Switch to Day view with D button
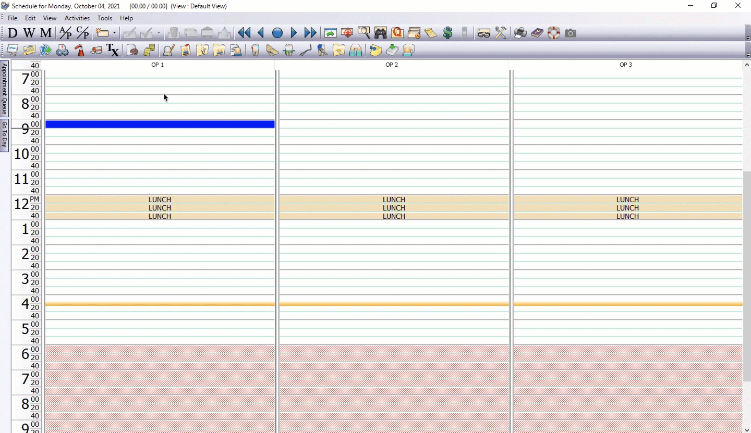This screenshot has height=433, width=751. coord(13,33)
